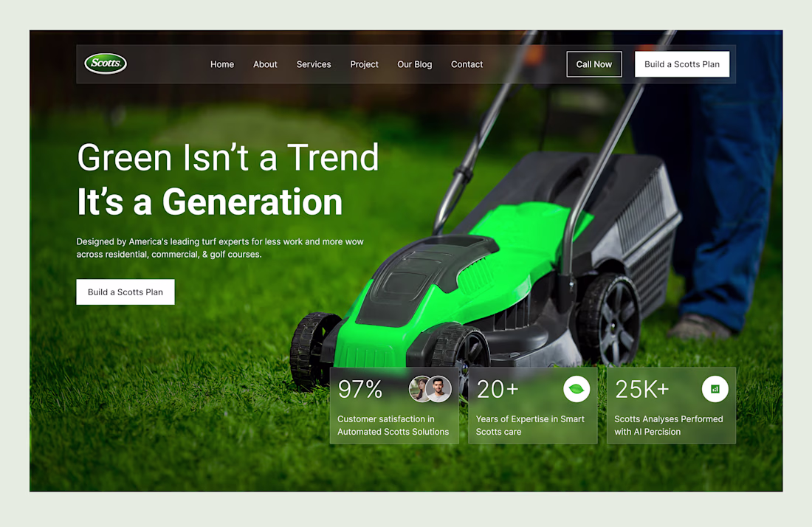Click the bar chart analytics icon
The width and height of the screenshot is (812, 527).
click(x=715, y=389)
